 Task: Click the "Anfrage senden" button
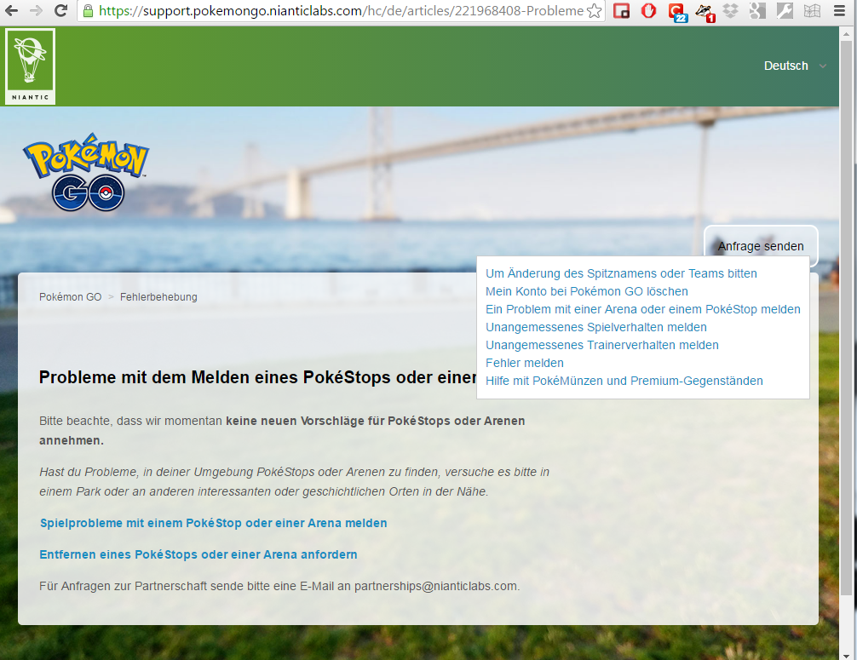(x=760, y=246)
